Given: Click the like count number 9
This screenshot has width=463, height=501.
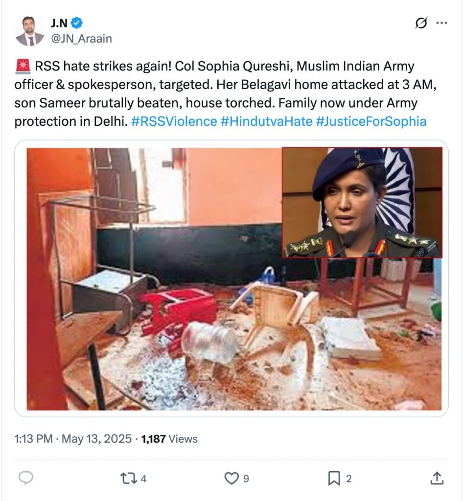Looking at the screenshot, I should pyautogui.click(x=246, y=478).
